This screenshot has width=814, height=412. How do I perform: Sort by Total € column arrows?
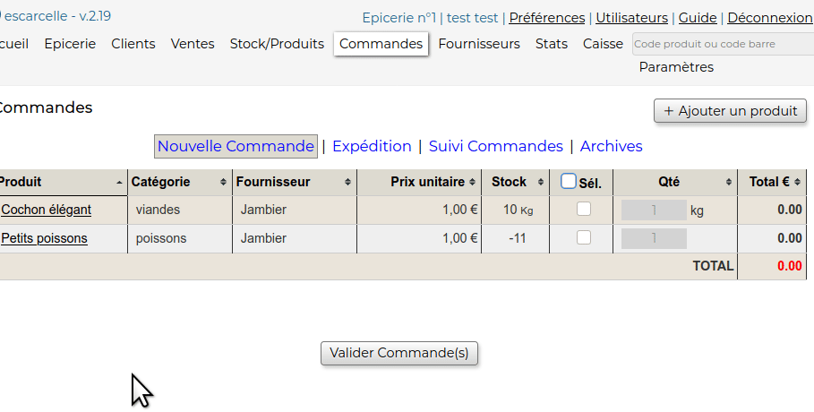pos(798,182)
